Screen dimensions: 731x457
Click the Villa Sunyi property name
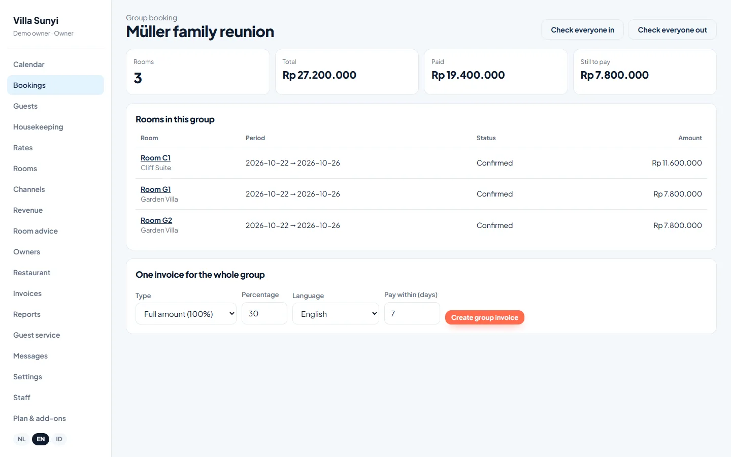click(x=36, y=21)
